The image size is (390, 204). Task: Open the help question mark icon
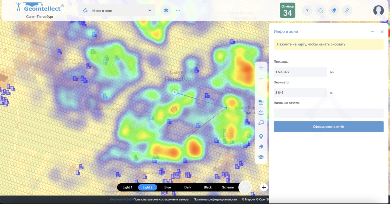pos(307,11)
